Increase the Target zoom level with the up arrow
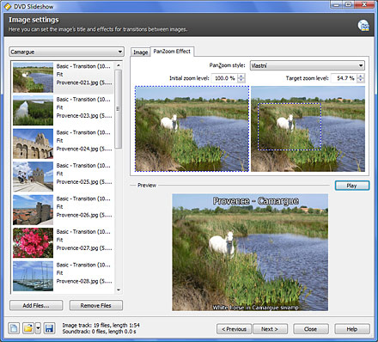This screenshot has width=378, height=342. click(361, 76)
